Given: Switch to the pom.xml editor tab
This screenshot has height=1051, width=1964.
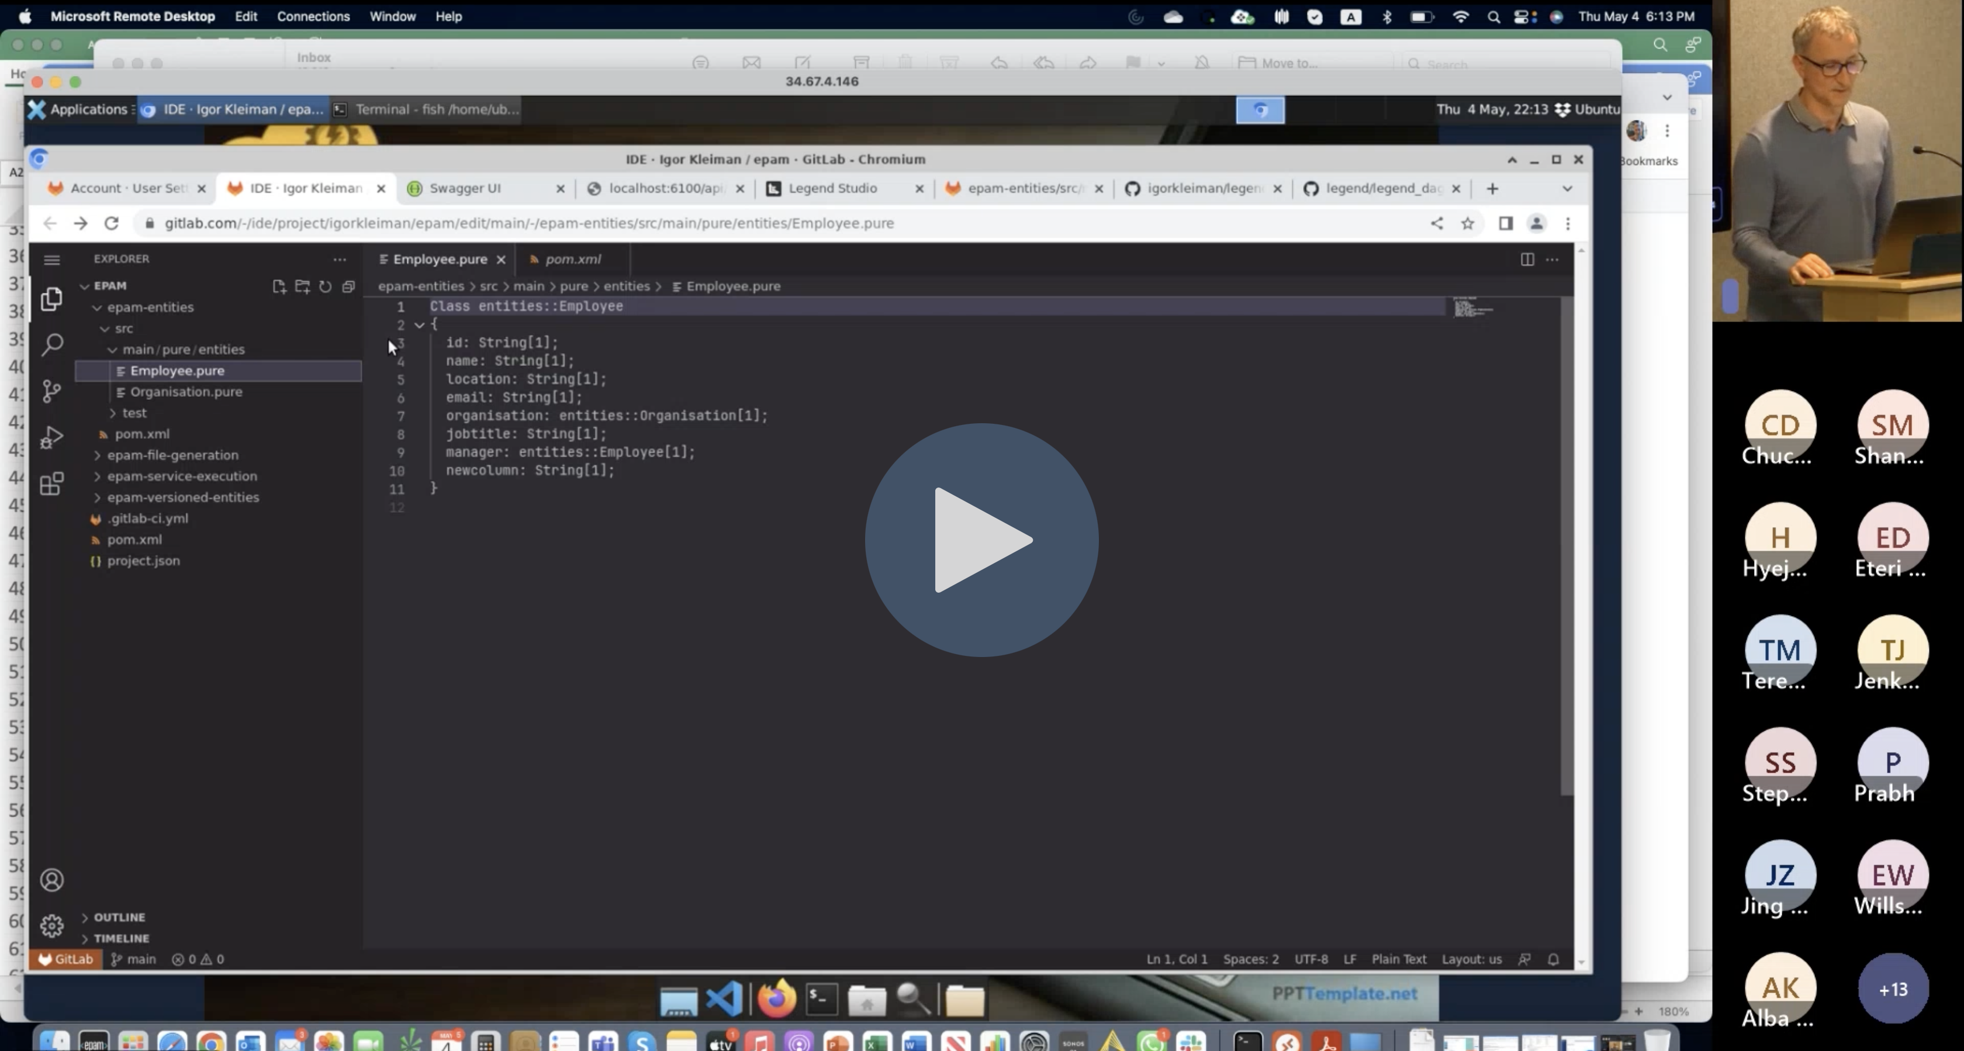Looking at the screenshot, I should pos(573,260).
